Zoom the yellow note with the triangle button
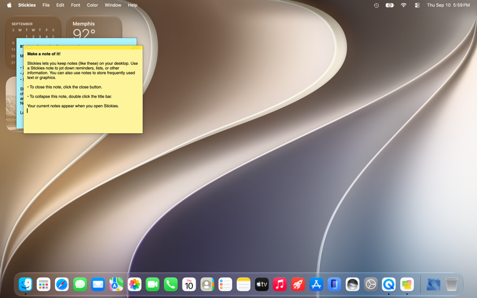This screenshot has height=298, width=477. click(x=133, y=48)
